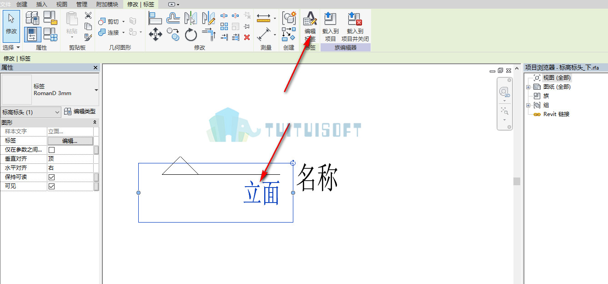The height and width of the screenshot is (284, 608).
Task: Expand the 图纸 (全部) tree node
Action: [528, 87]
